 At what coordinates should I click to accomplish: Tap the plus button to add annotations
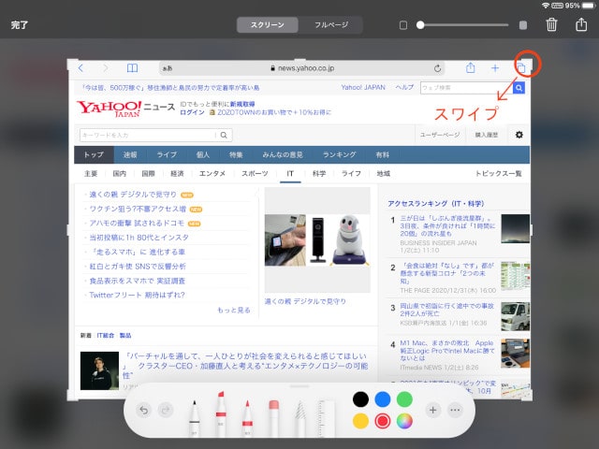click(x=432, y=410)
